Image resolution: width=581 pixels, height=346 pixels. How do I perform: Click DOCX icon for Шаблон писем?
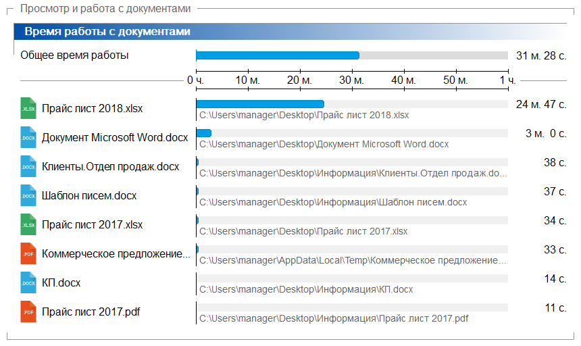pos(28,195)
